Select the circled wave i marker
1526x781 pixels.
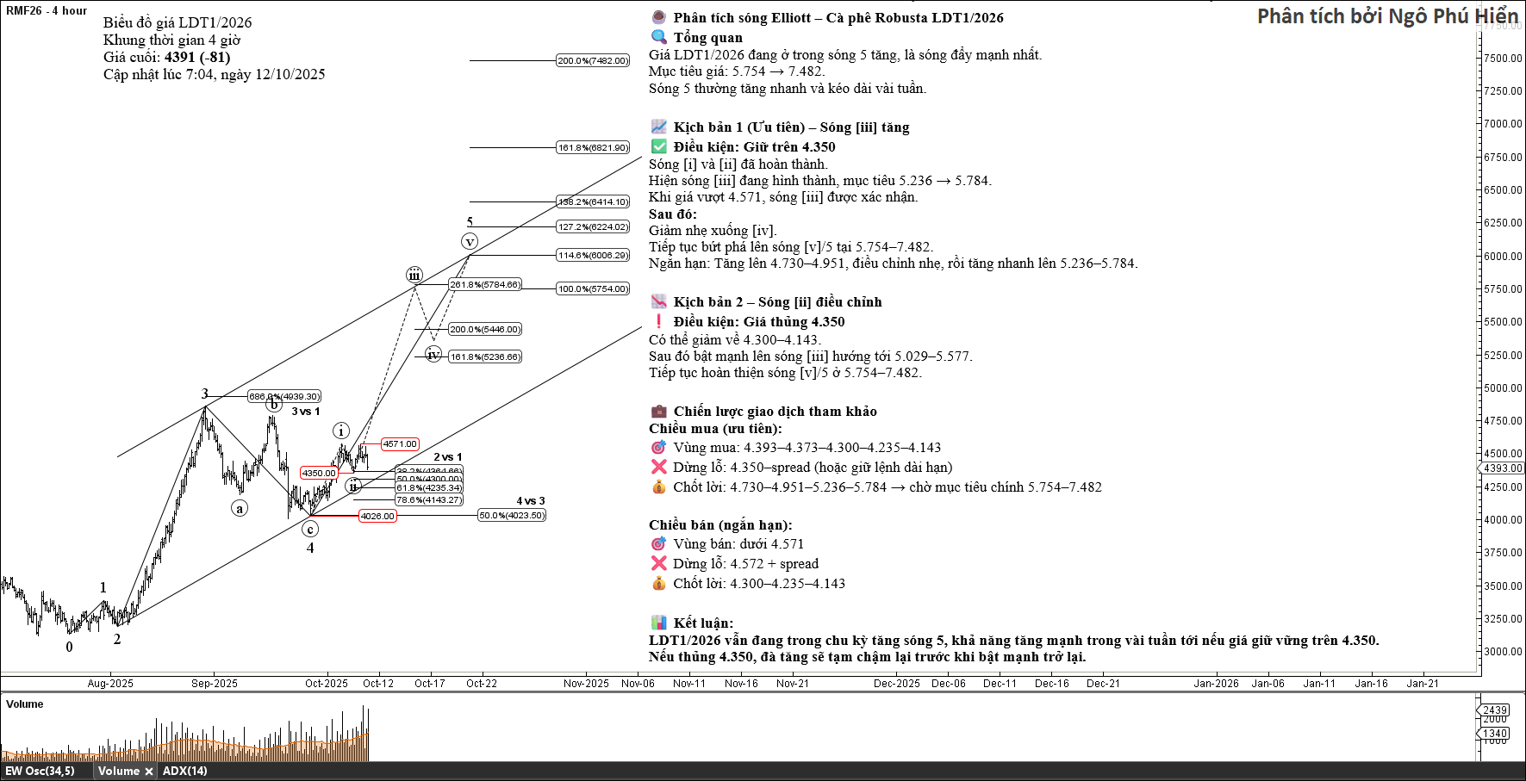[x=341, y=431]
